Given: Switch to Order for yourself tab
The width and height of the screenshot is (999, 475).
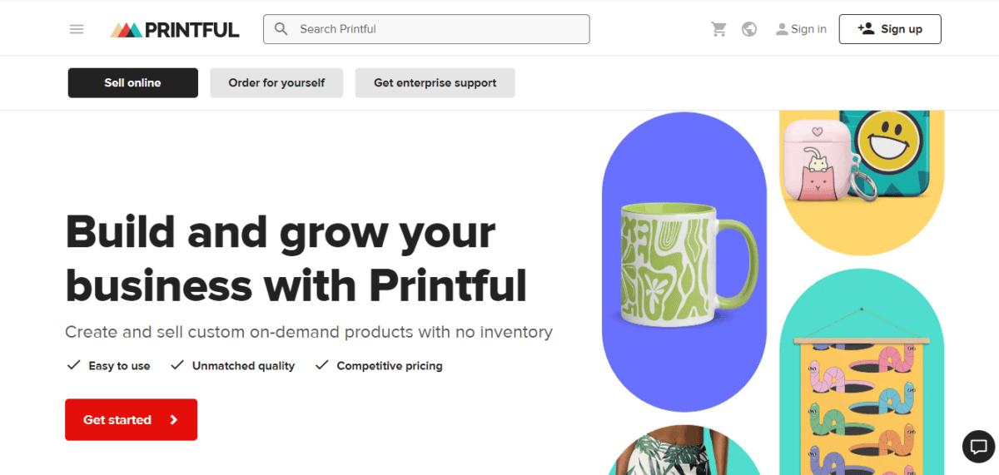Looking at the screenshot, I should 276,83.
